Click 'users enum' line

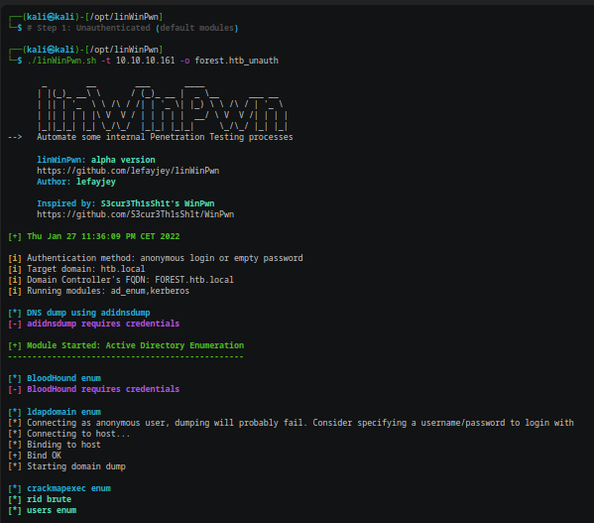[52, 510]
